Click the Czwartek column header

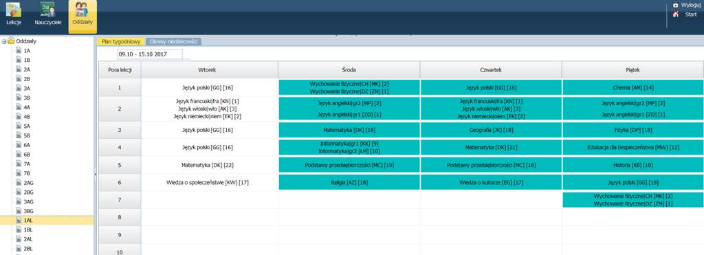coord(491,70)
